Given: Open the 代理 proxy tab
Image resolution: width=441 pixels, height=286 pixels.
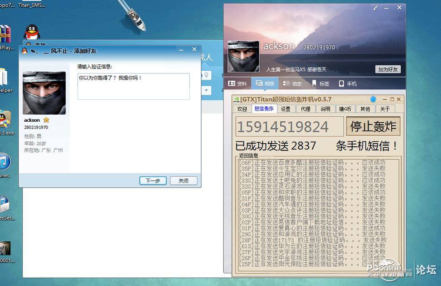Looking at the screenshot, I should coord(305,109).
